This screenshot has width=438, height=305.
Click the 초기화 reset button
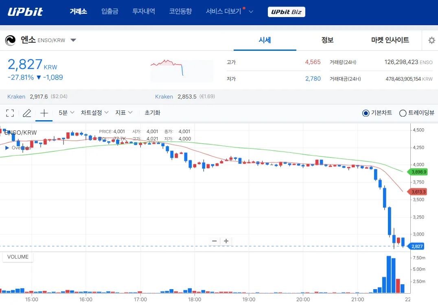(x=152, y=112)
